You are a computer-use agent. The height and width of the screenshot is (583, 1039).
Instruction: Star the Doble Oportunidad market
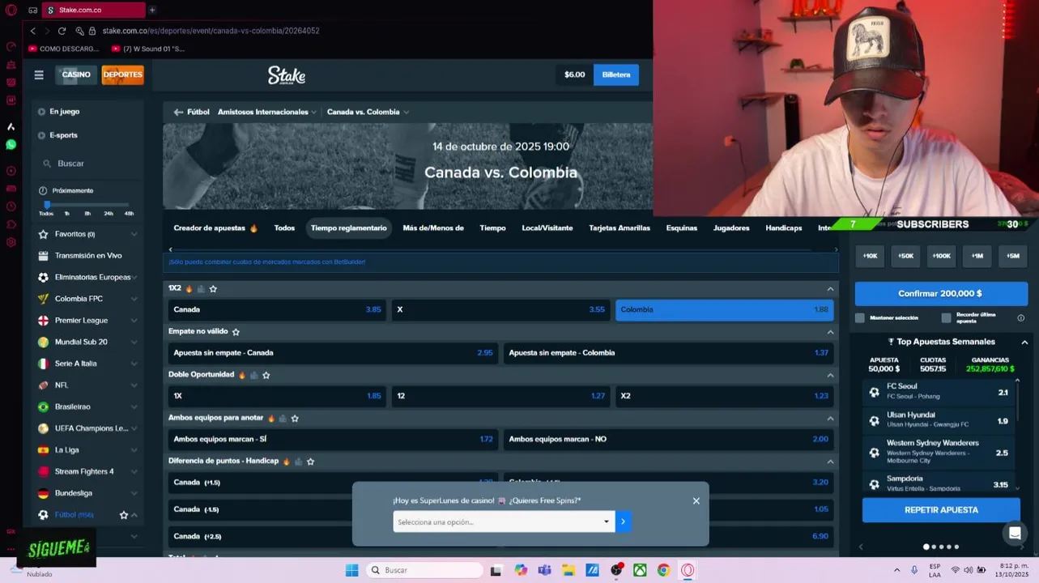(x=266, y=375)
